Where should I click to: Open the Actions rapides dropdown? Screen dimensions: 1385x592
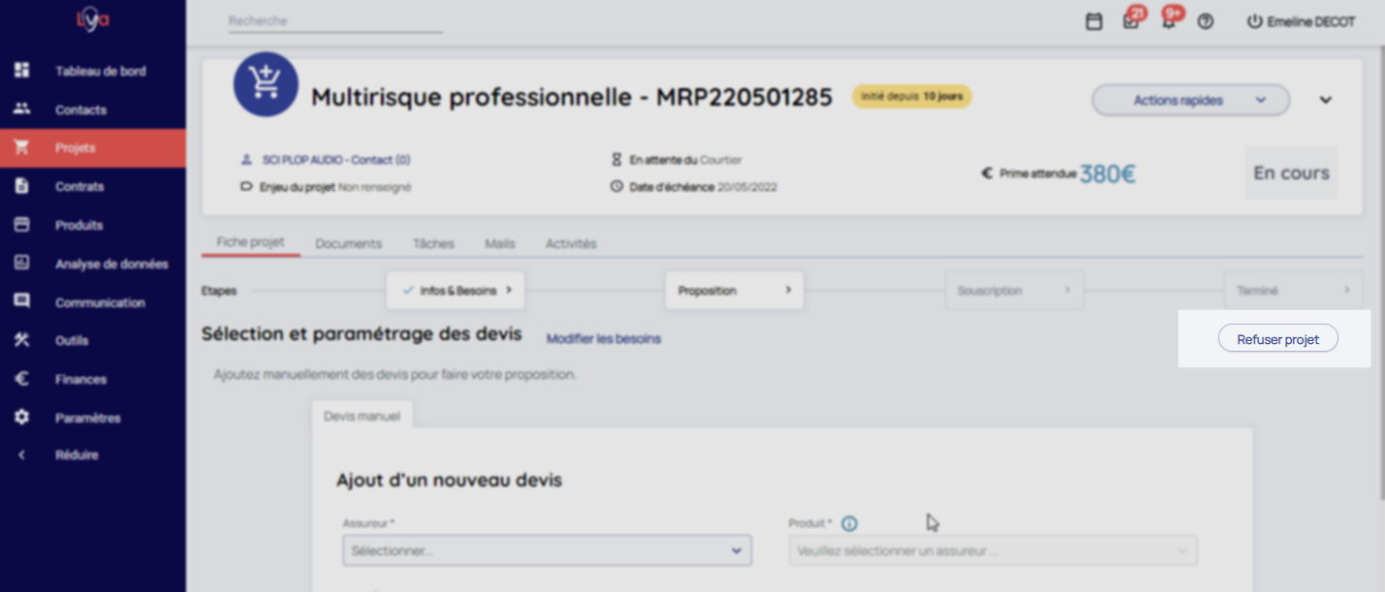[x=1190, y=100]
